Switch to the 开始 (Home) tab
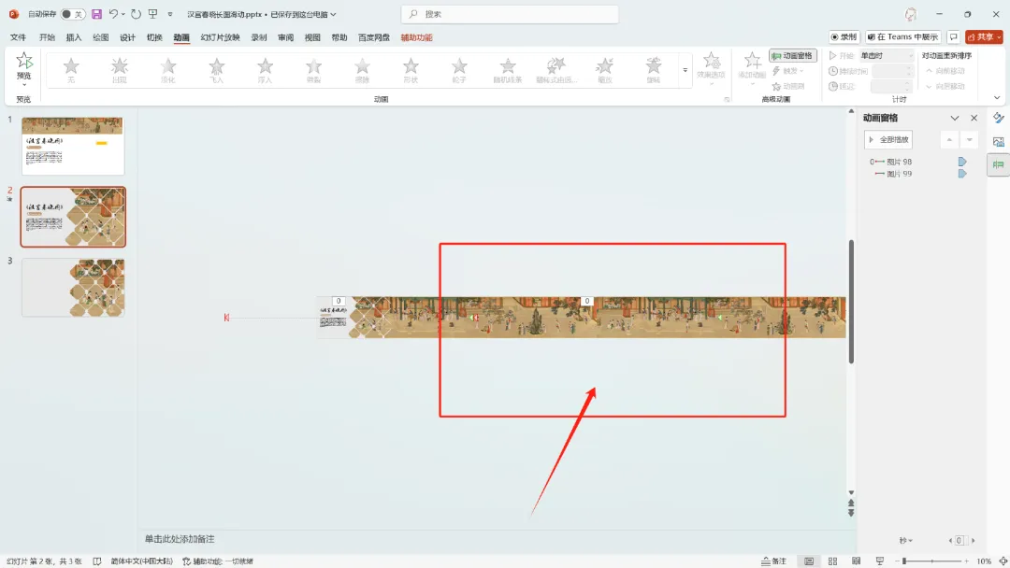The width and height of the screenshot is (1010, 568). coord(47,37)
